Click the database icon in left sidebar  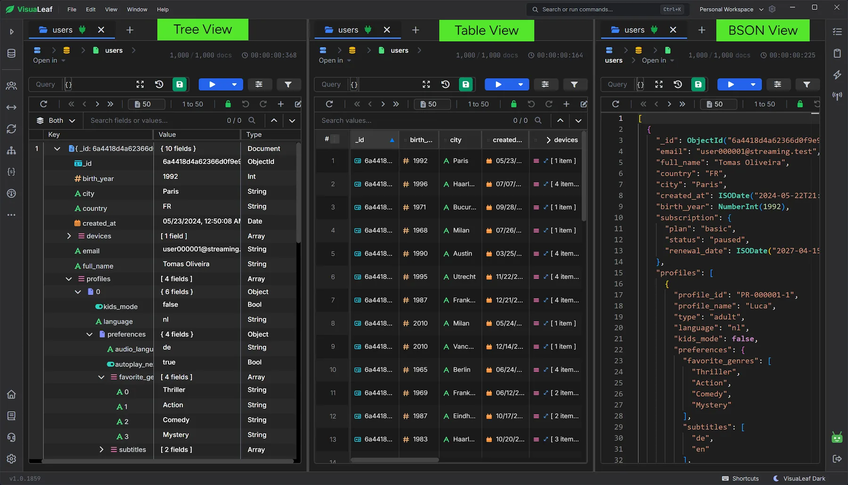[12, 53]
